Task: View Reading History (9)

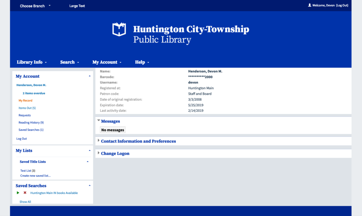Action: tap(31, 122)
